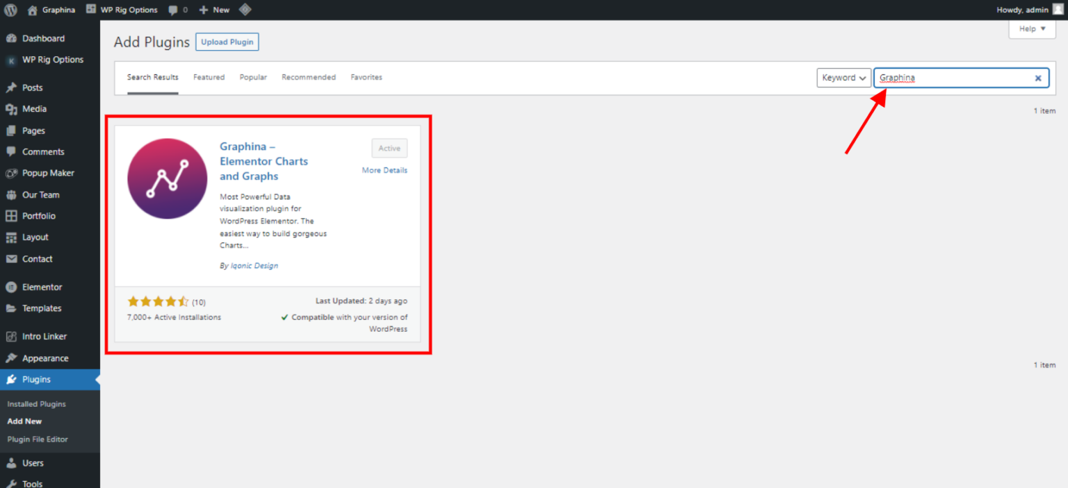Click the Plugins plug icon
This screenshot has height=488, width=1068.
[x=14, y=379]
